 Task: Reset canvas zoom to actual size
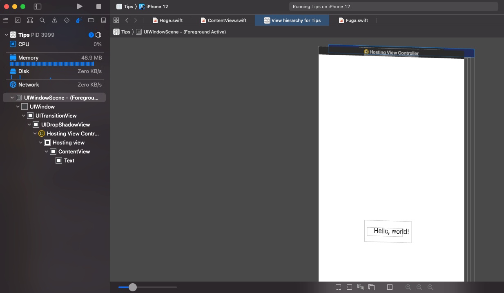click(x=419, y=287)
